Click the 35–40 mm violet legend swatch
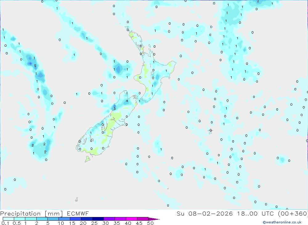This screenshot has width=308, height=225. click(x=120, y=219)
